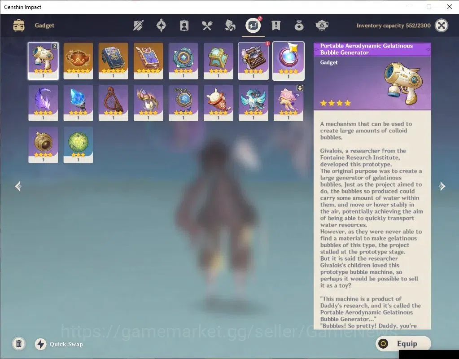Click the left page arrow
The width and height of the screenshot is (459, 359).
point(18,186)
